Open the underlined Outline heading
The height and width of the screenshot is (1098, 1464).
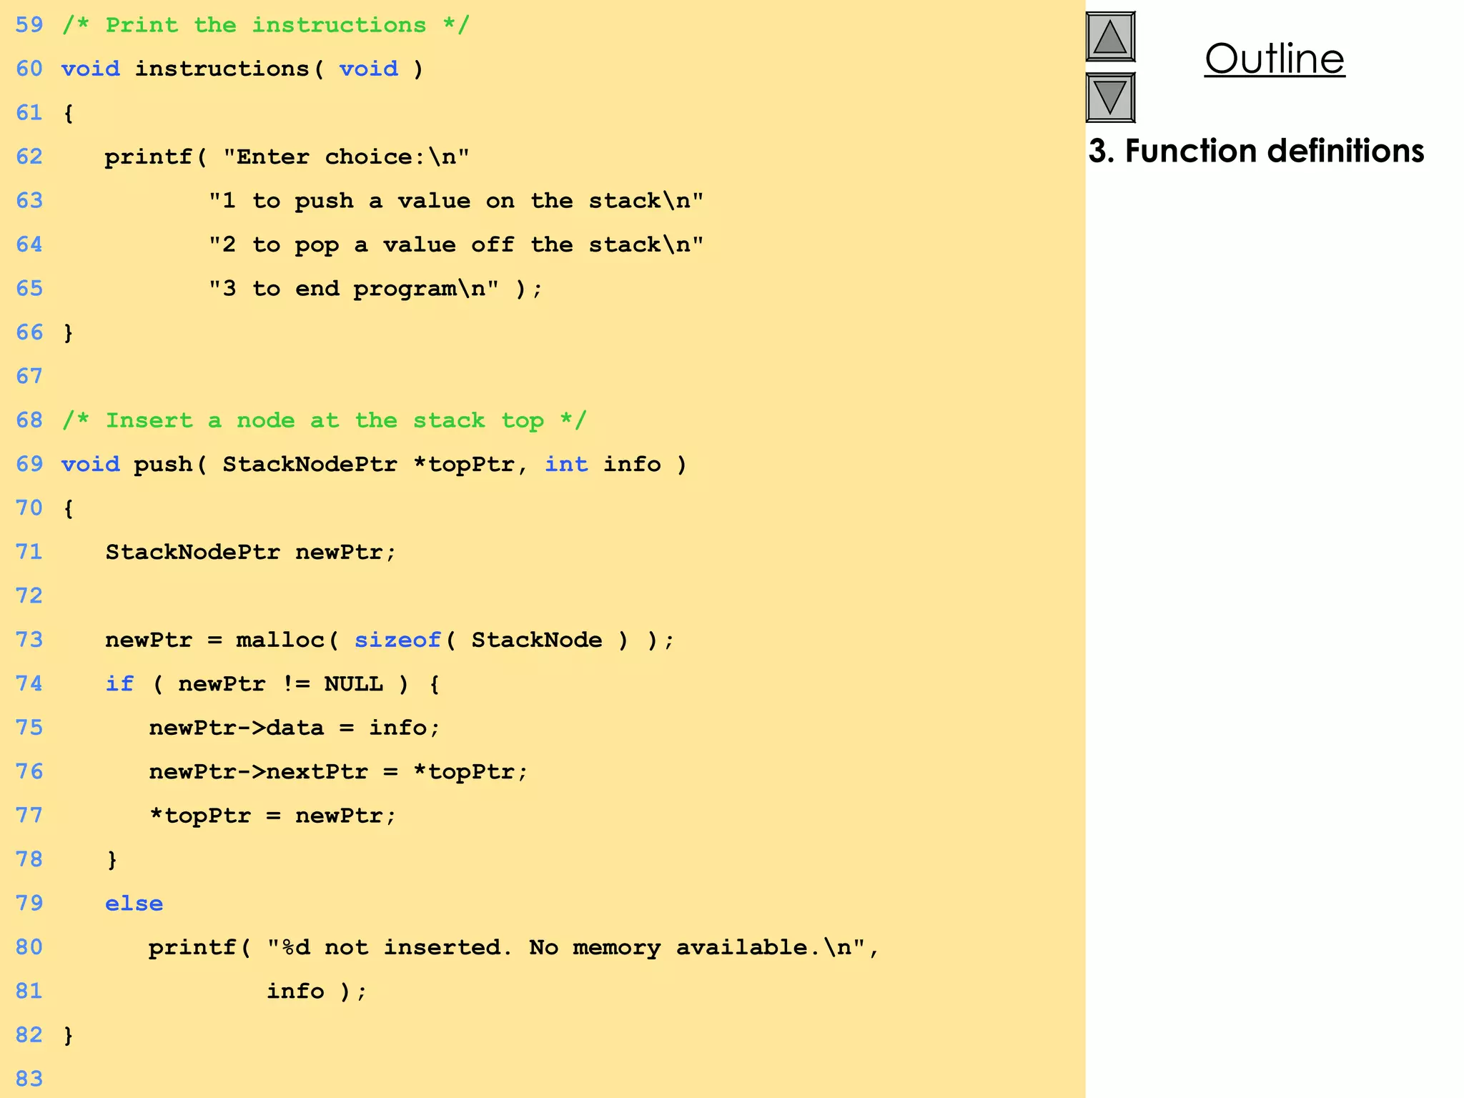click(1275, 59)
